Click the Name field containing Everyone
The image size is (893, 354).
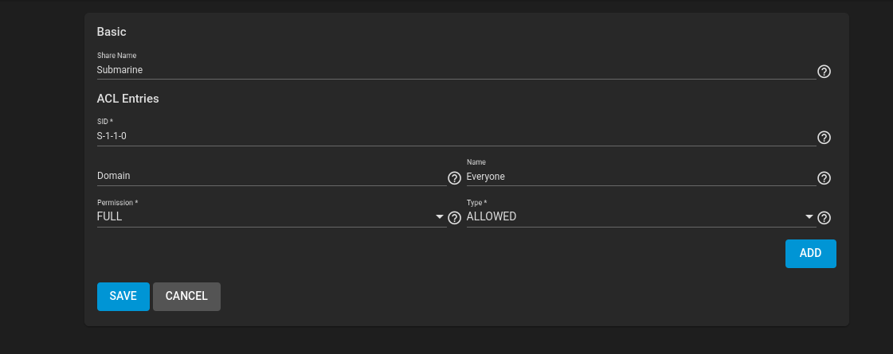641,177
